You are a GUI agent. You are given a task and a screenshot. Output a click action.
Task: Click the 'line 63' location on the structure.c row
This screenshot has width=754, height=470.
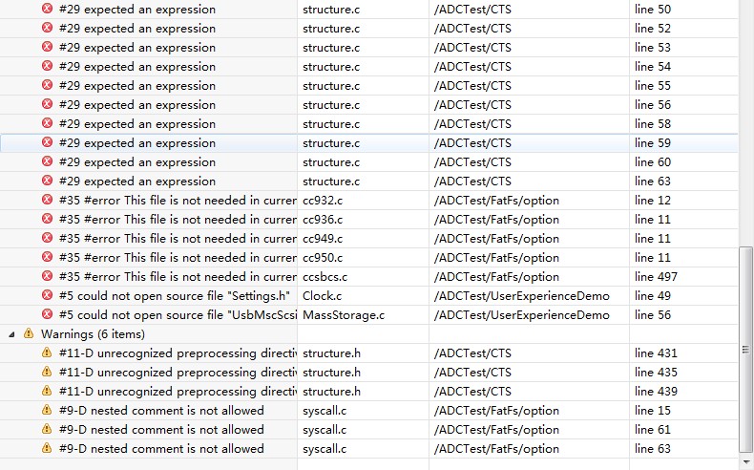click(652, 182)
